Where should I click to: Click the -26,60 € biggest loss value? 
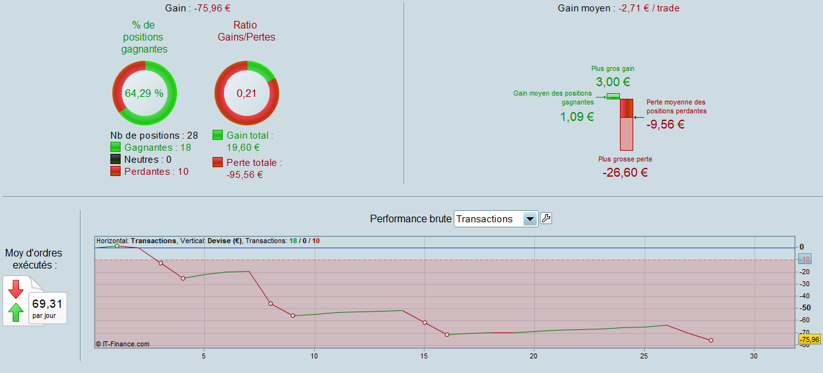(625, 172)
